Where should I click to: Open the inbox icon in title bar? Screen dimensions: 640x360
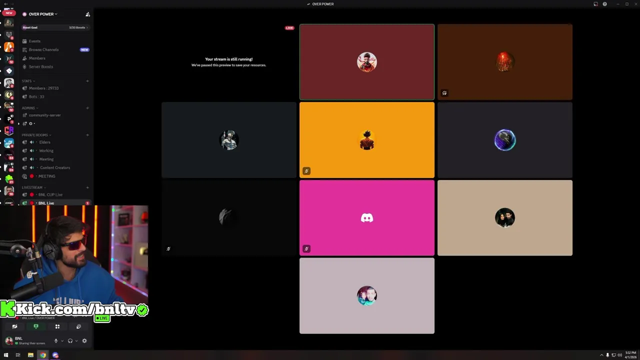tap(595, 4)
